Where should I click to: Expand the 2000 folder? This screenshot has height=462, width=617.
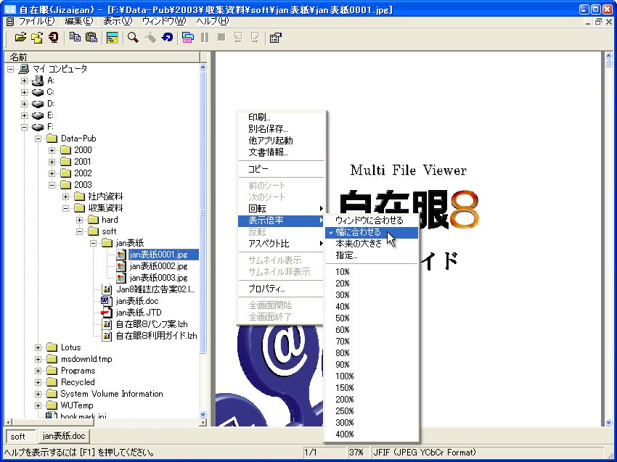point(52,150)
